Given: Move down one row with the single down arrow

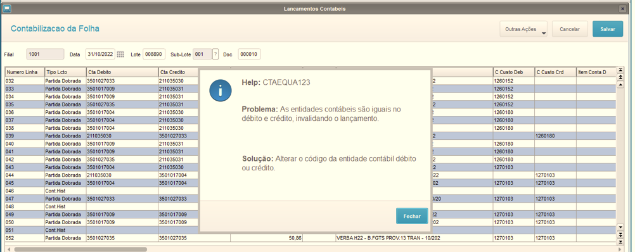Looking at the screenshot, I should (620, 227).
